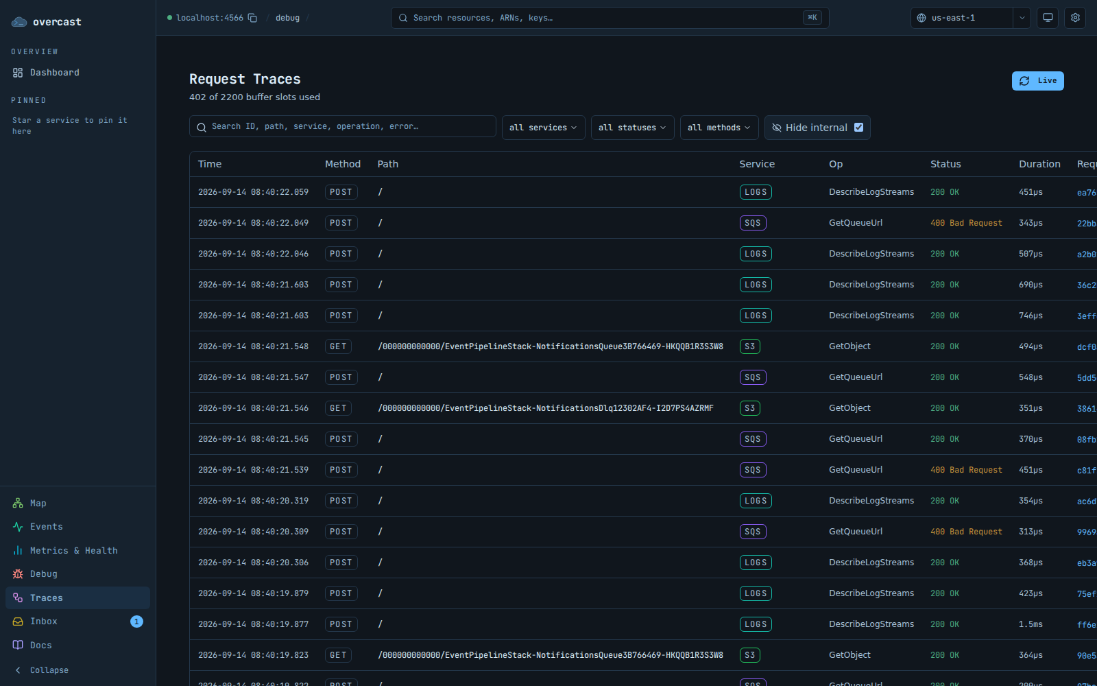Click LOGS service tag at 08:40:20.319

[x=756, y=501]
